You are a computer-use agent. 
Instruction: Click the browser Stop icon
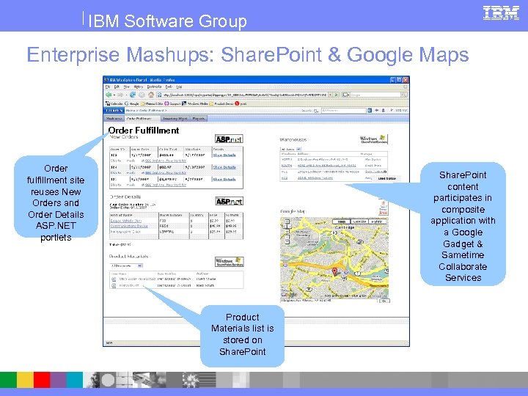[x=142, y=95]
